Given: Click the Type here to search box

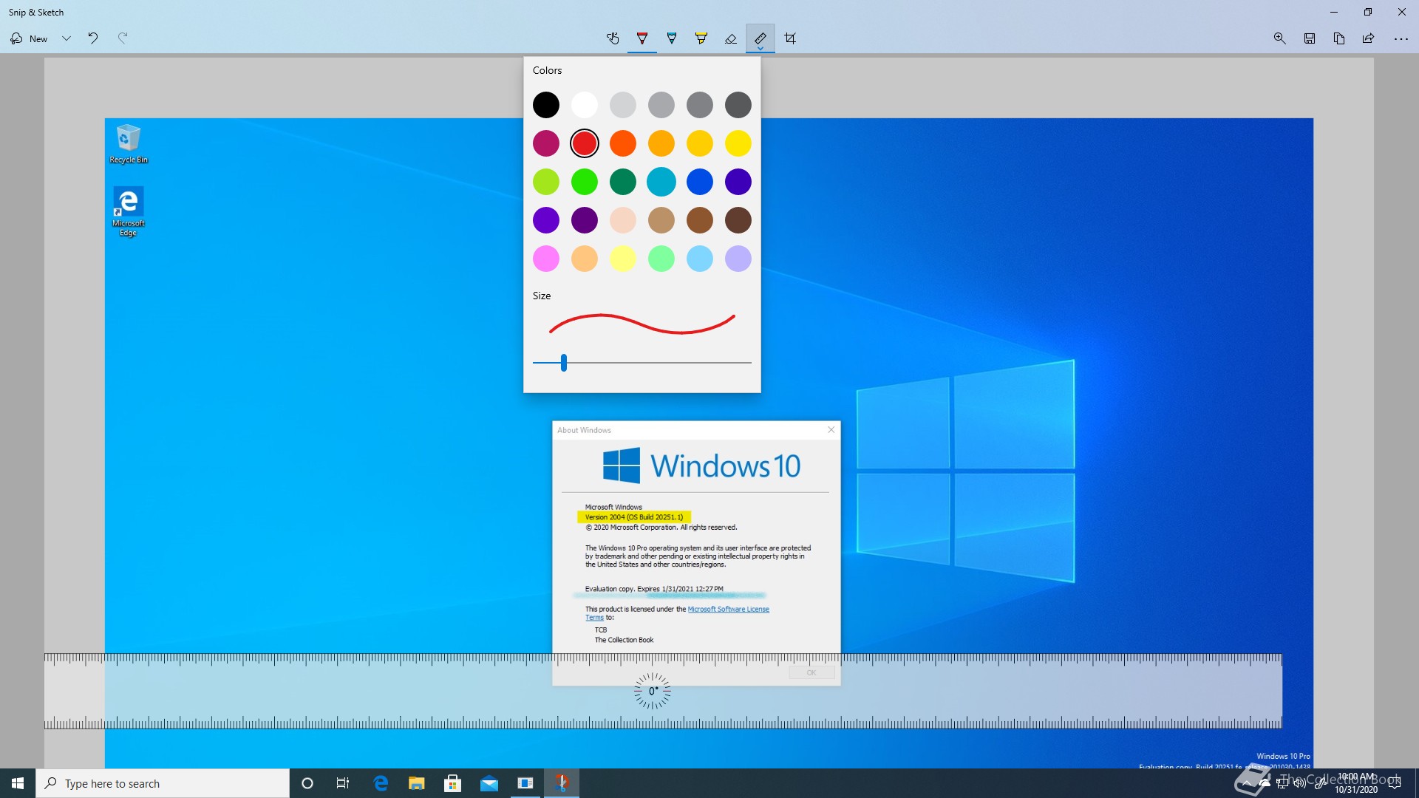Looking at the screenshot, I should coord(163,783).
